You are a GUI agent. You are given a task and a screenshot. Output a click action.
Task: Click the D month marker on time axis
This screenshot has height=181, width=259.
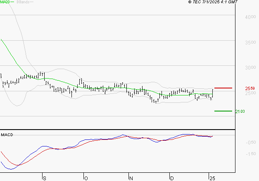(x=171, y=178)
